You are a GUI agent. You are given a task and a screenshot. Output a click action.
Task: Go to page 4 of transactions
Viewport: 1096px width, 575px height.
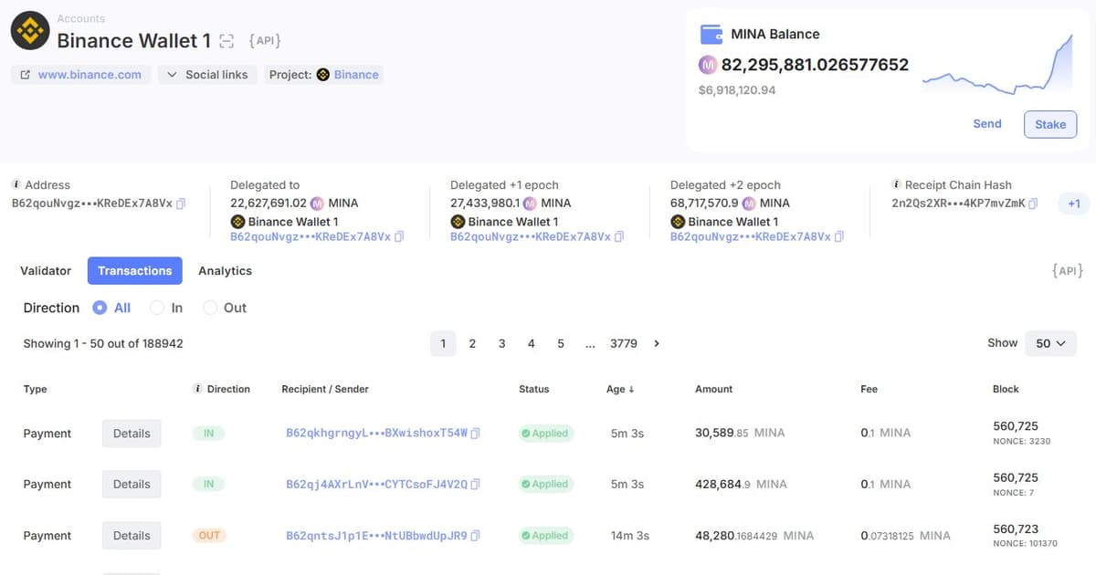pyautogui.click(x=531, y=343)
